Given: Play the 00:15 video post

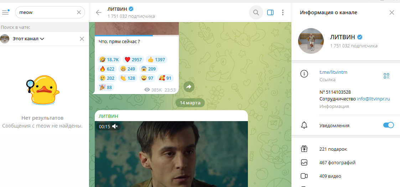Looking at the screenshot, I should pyautogui.click(x=171, y=154).
